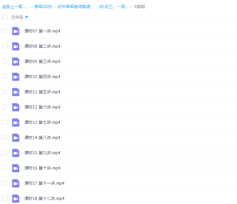Screen dimensions: 237x204
Task: Expand the collapsed breadcrumb ellipsis
Action: point(27,7)
